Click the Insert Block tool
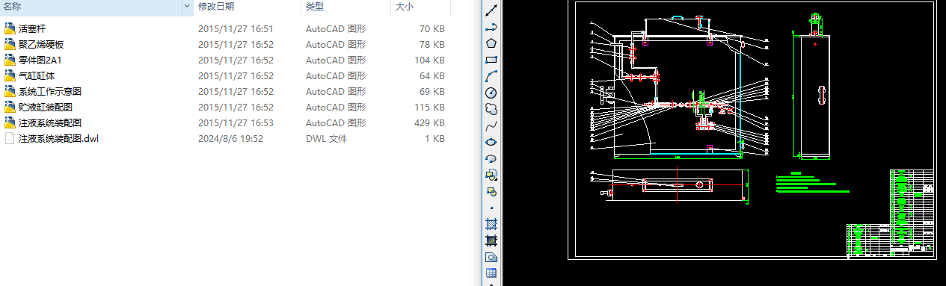The width and height of the screenshot is (946, 286). click(491, 175)
